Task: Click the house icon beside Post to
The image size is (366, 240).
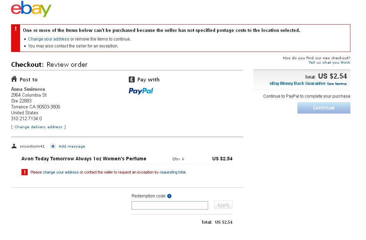Action: pyautogui.click(x=14, y=79)
